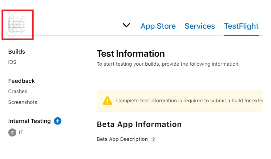Expand the app switcher chevron
This screenshot has width=271, height=159.
[126, 25]
